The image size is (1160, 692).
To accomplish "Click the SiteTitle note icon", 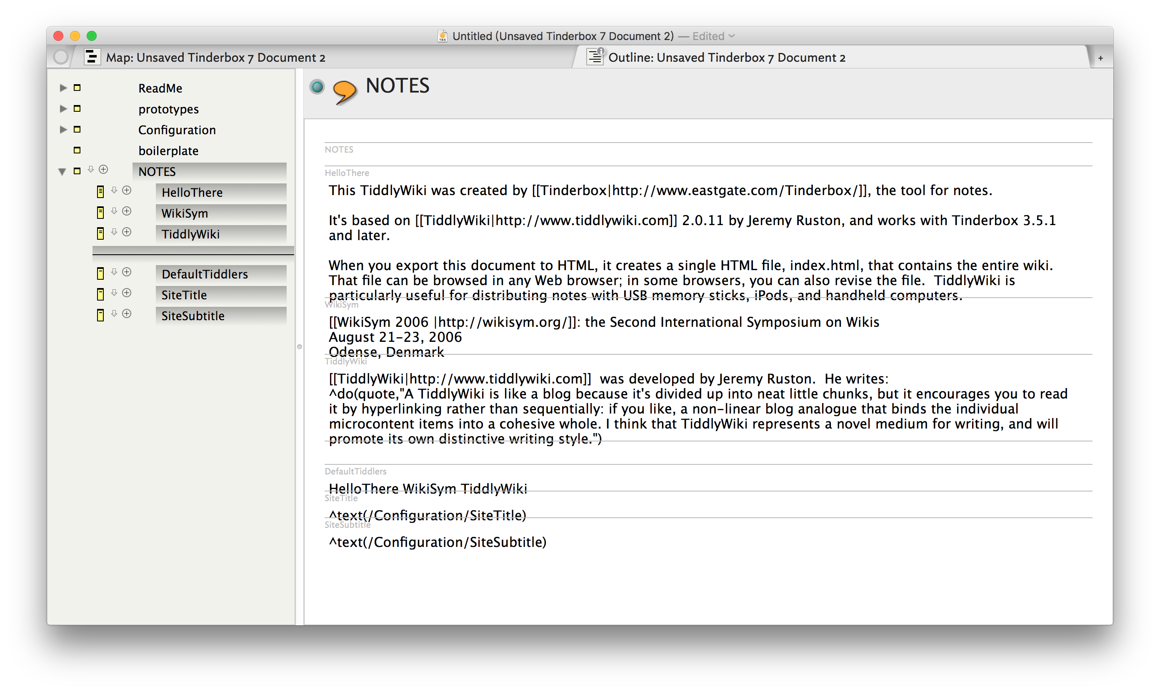I will [100, 294].
